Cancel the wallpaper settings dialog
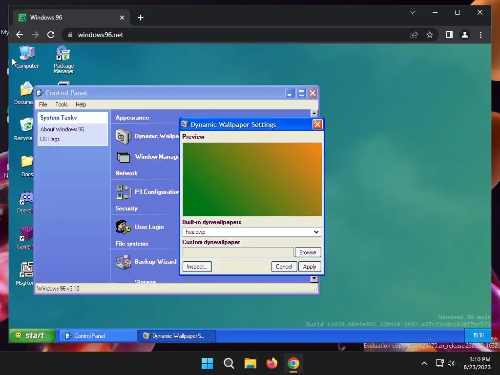 pyautogui.click(x=284, y=266)
